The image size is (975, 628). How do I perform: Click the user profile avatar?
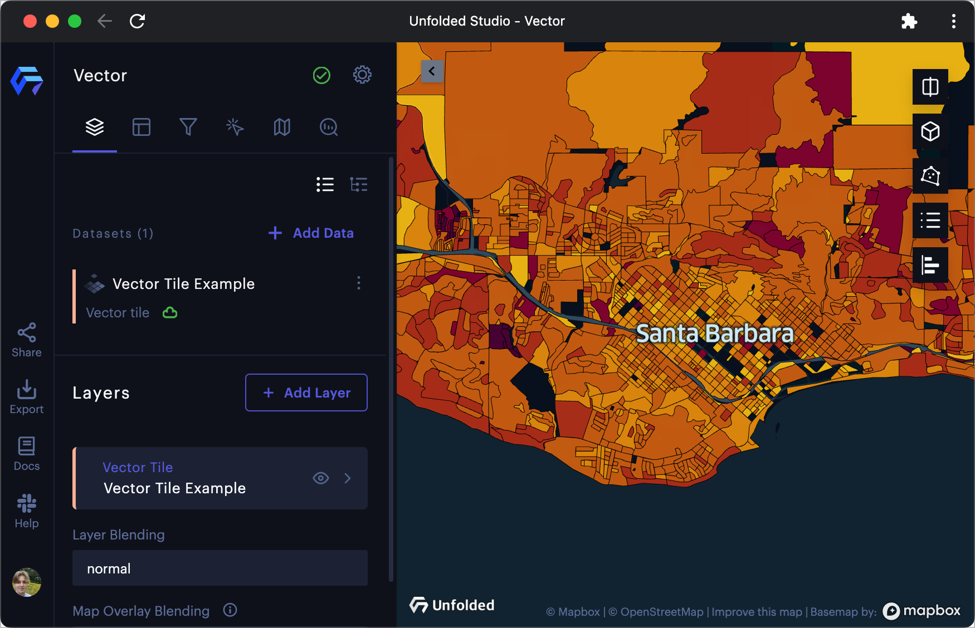[27, 582]
